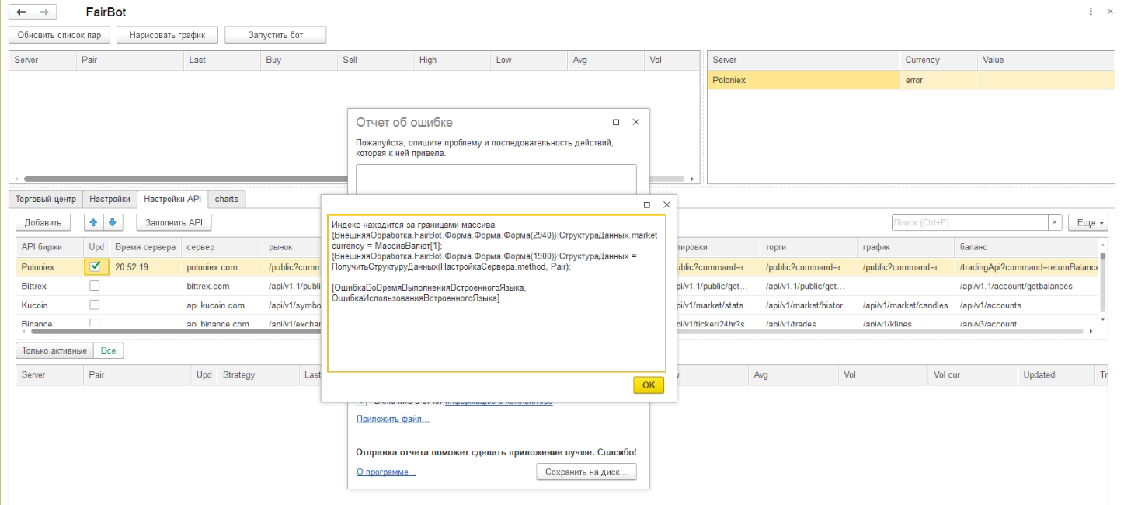The height and width of the screenshot is (505, 1124).
Task: Confirm the error message with OK
Action: click(x=649, y=385)
